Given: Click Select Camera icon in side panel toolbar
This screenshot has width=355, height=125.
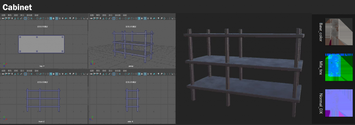Looking at the screenshot, I should click(92, 74).
